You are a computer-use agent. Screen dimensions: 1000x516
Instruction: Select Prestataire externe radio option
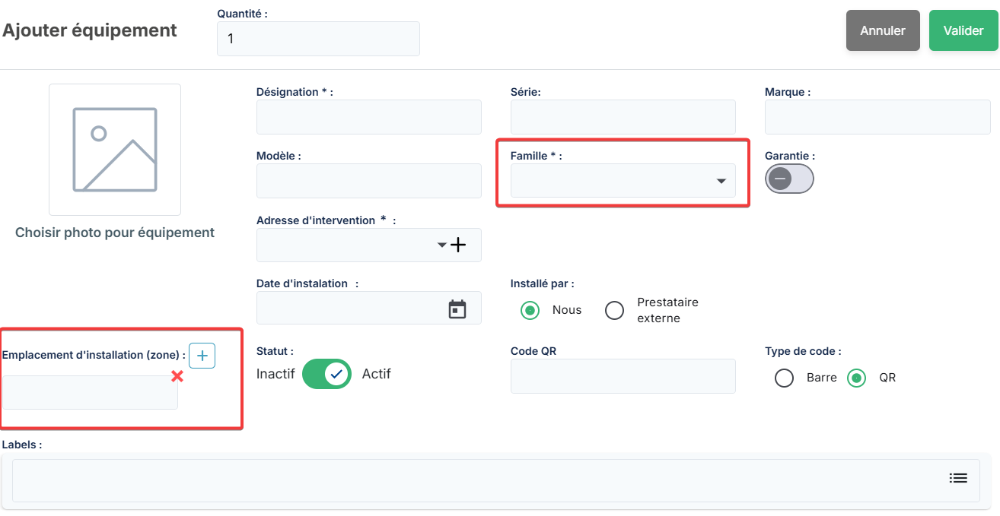click(x=614, y=310)
